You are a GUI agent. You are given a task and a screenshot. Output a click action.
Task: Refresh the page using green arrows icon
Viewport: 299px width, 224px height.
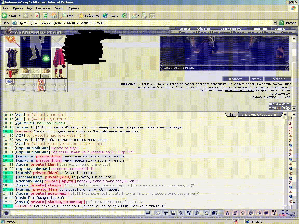tap(45, 16)
